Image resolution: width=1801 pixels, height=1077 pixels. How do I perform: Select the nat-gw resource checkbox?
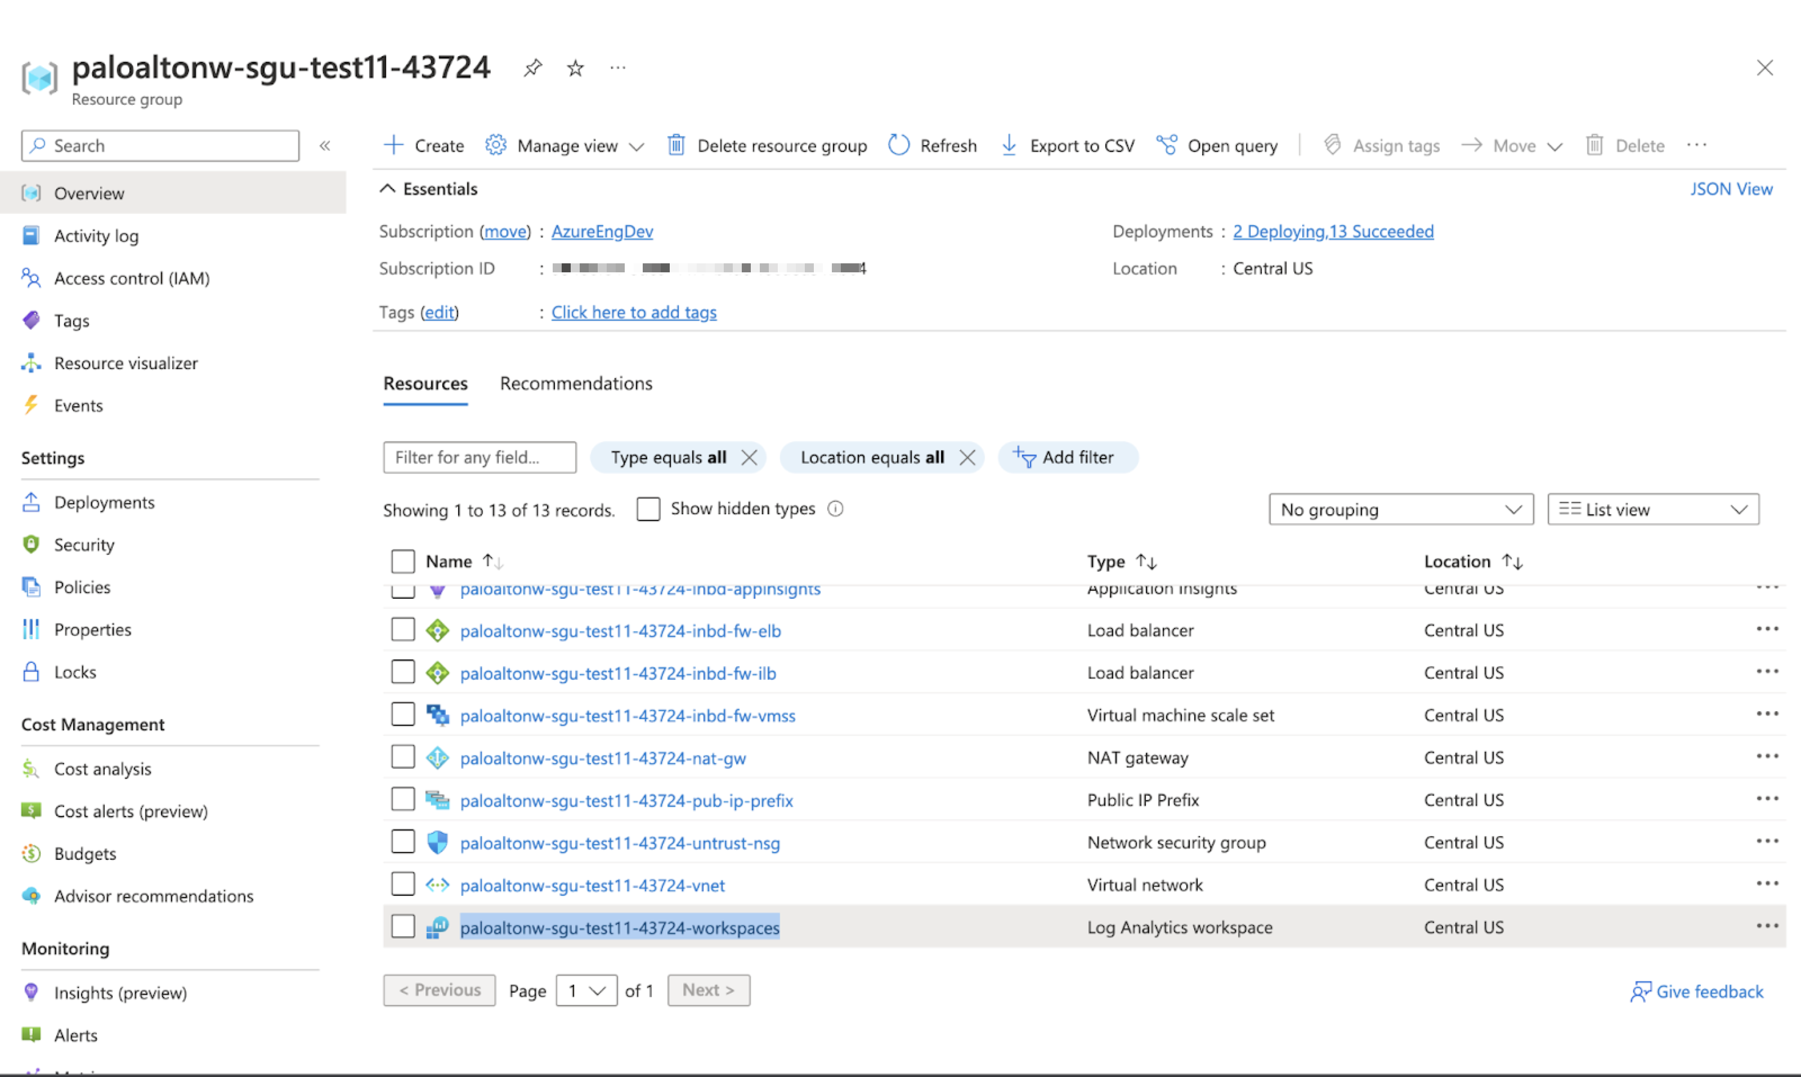pos(403,757)
